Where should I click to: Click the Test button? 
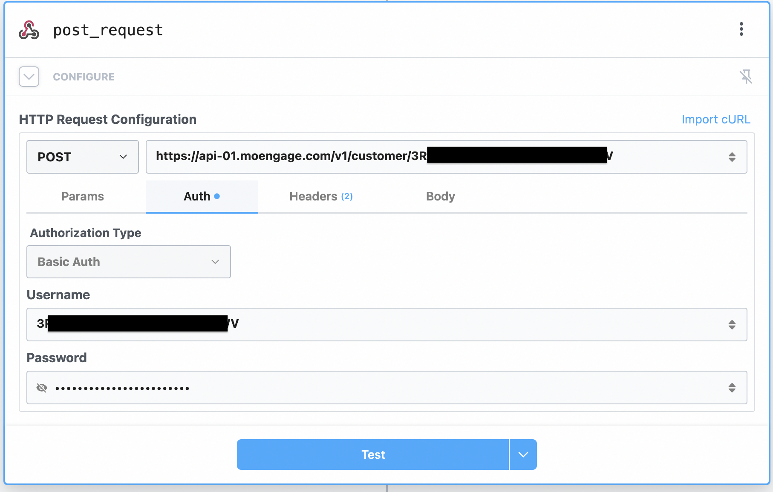click(x=373, y=455)
